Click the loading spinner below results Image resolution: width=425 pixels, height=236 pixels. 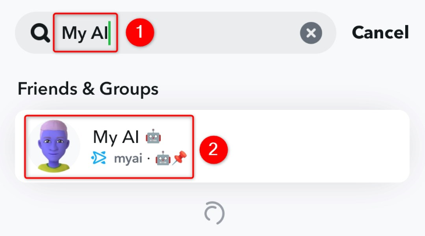pos(212,213)
